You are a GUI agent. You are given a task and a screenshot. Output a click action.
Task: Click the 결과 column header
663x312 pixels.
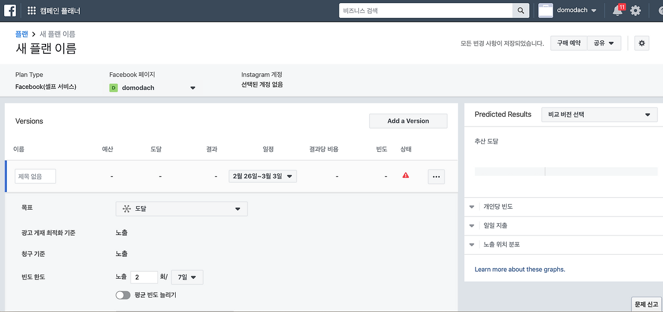[x=211, y=149]
